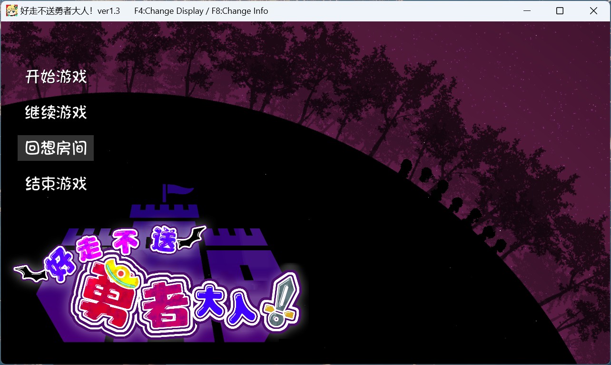Choose 结束游戏 to quit the game

point(56,184)
